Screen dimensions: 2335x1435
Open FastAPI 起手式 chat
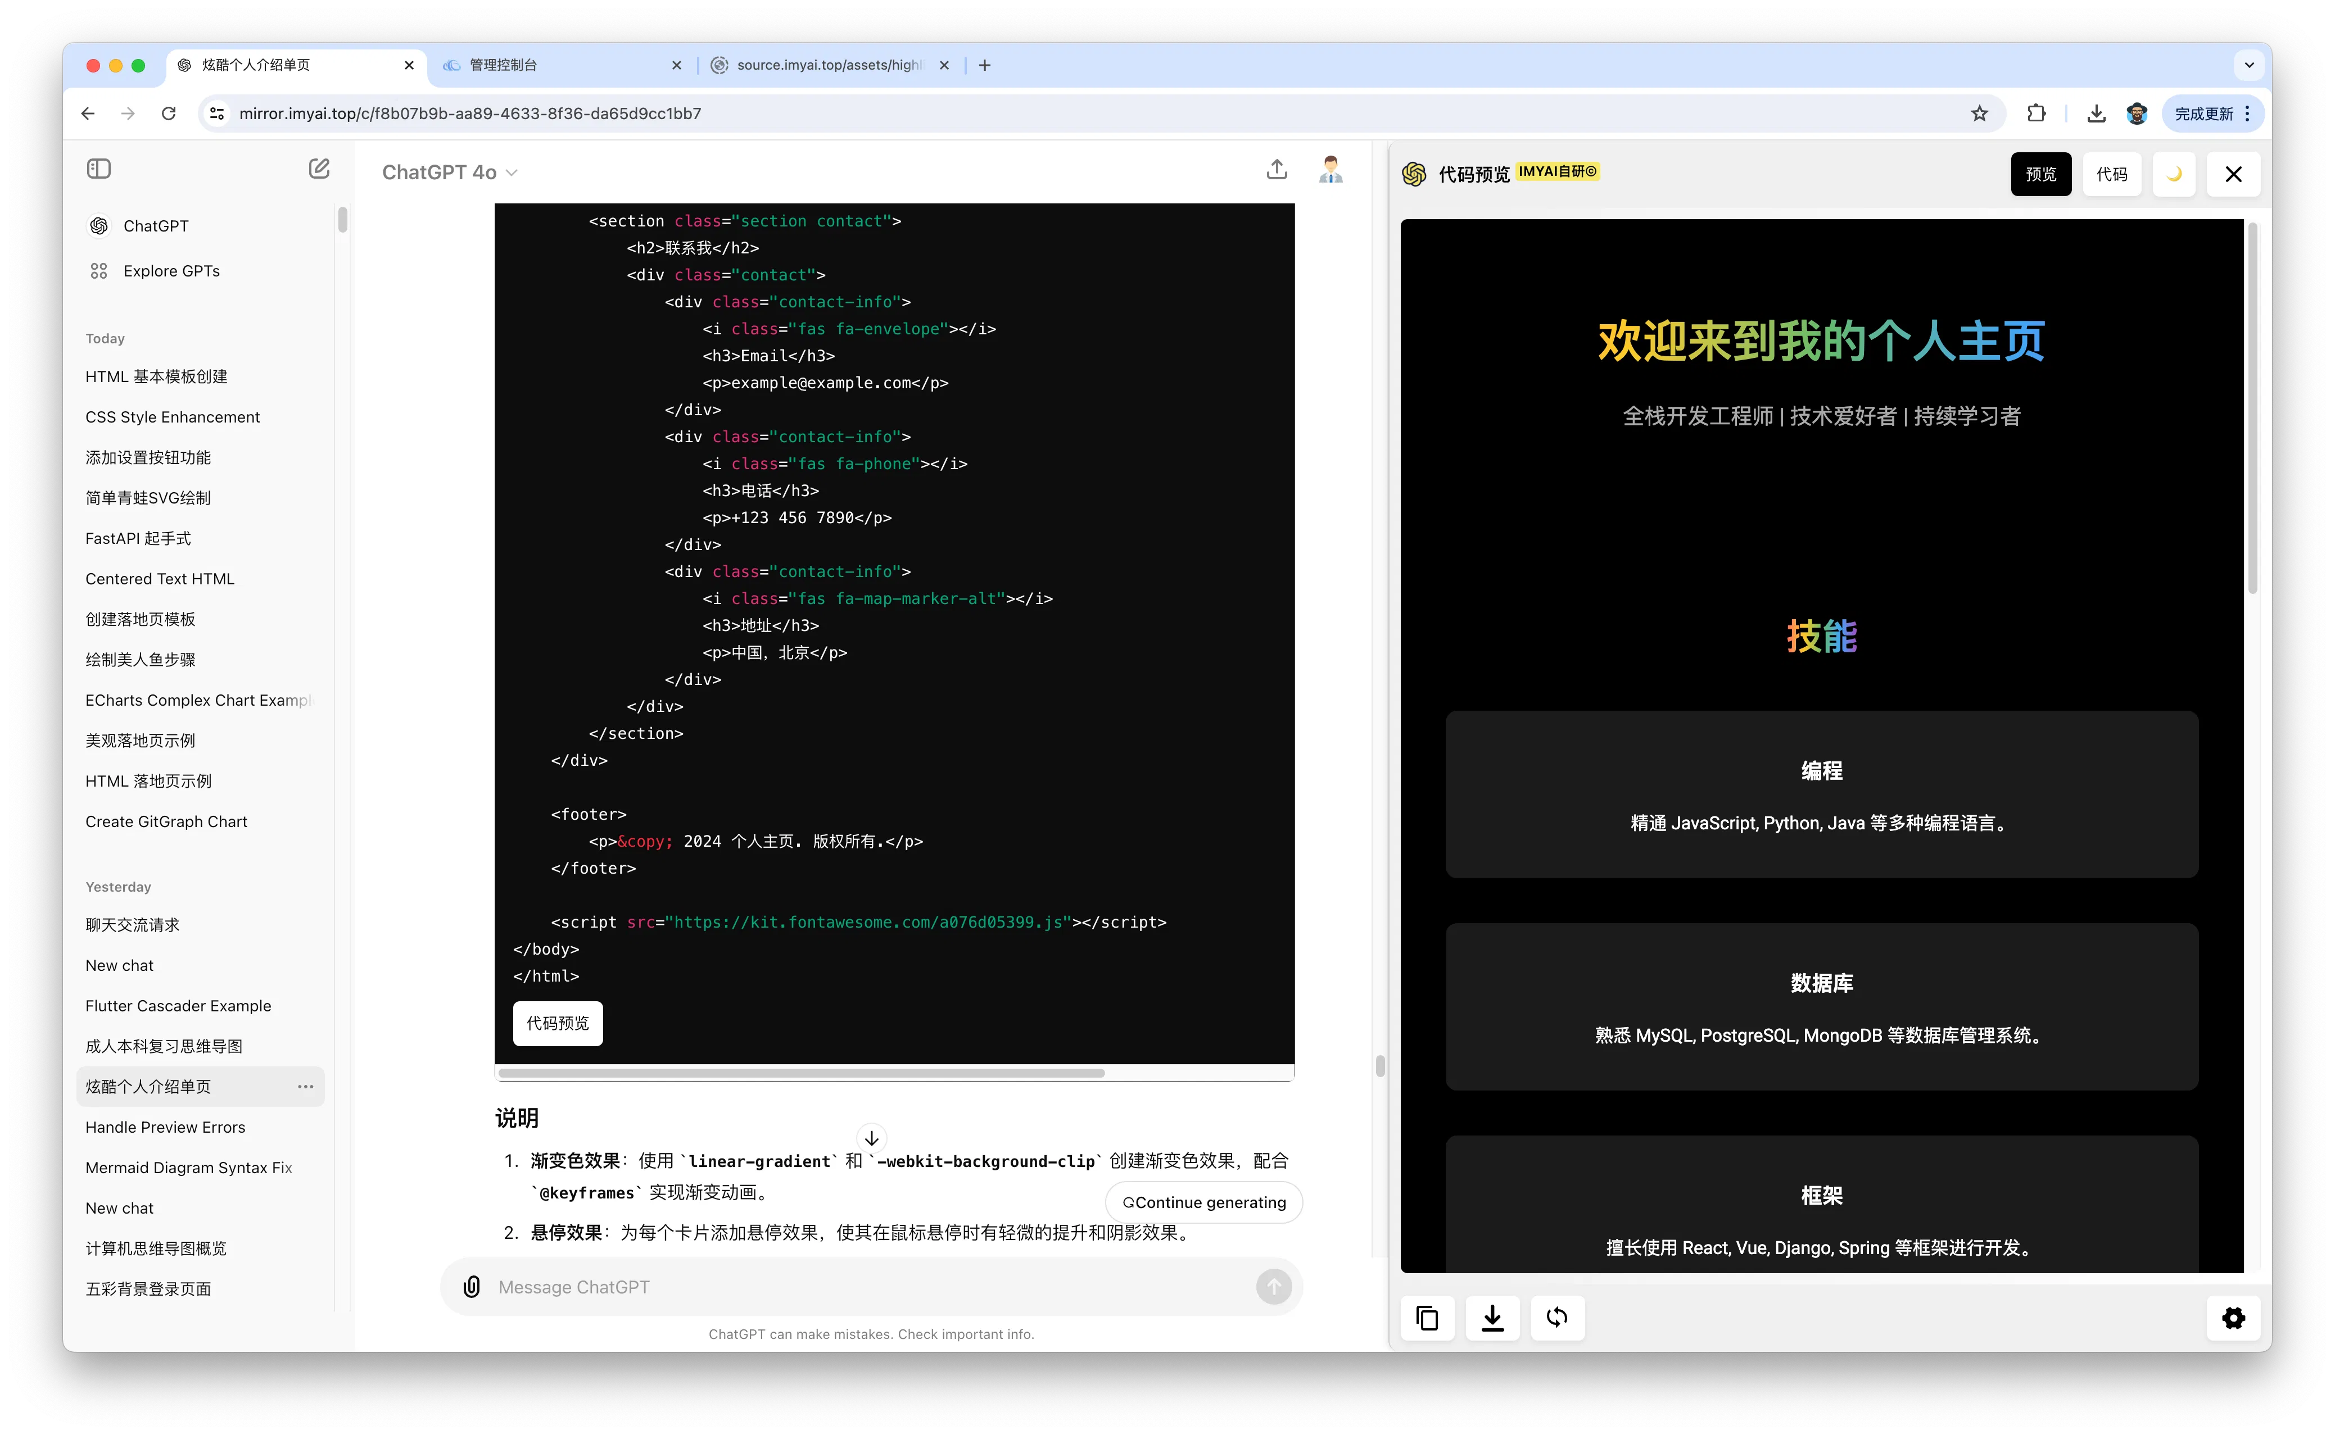(200, 539)
